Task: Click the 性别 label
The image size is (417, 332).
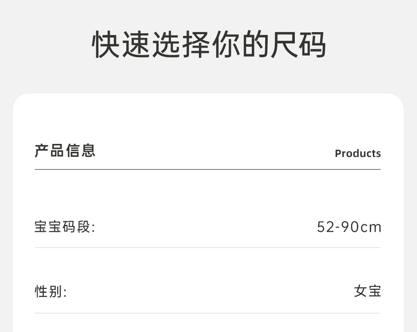Action: (50, 292)
